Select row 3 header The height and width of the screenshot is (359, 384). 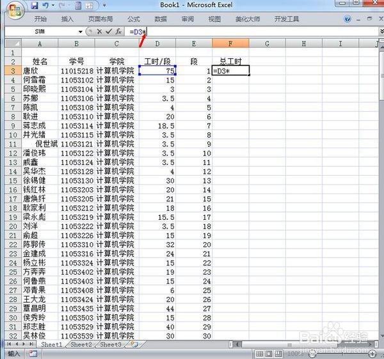13,71
